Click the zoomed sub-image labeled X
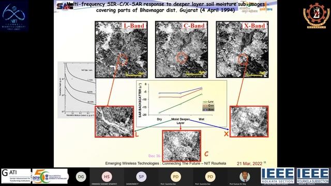The height and width of the screenshot is (186, 331). point(249,122)
